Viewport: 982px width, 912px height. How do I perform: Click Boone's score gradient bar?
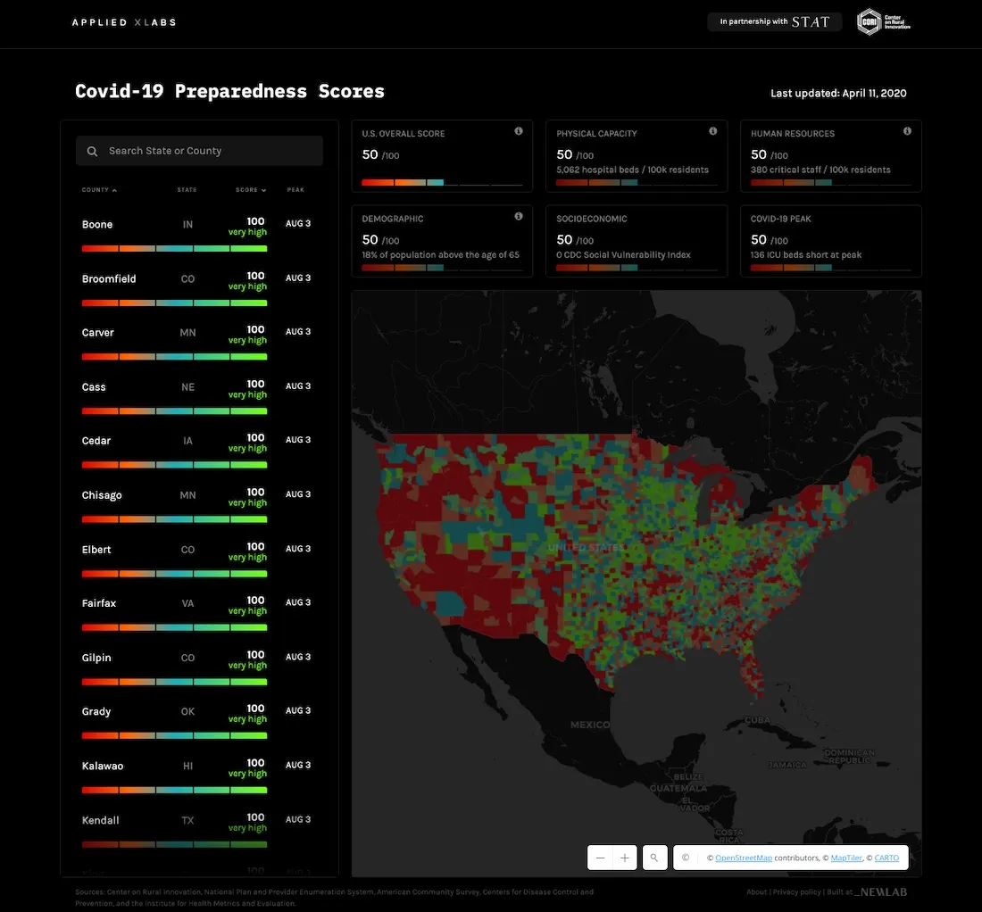click(174, 248)
